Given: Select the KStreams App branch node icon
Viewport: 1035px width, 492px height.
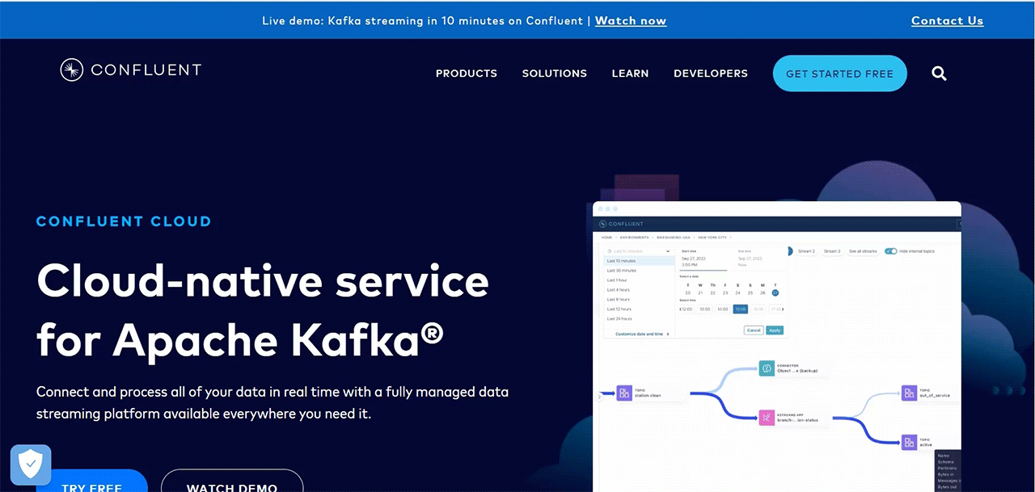Looking at the screenshot, I should [767, 418].
